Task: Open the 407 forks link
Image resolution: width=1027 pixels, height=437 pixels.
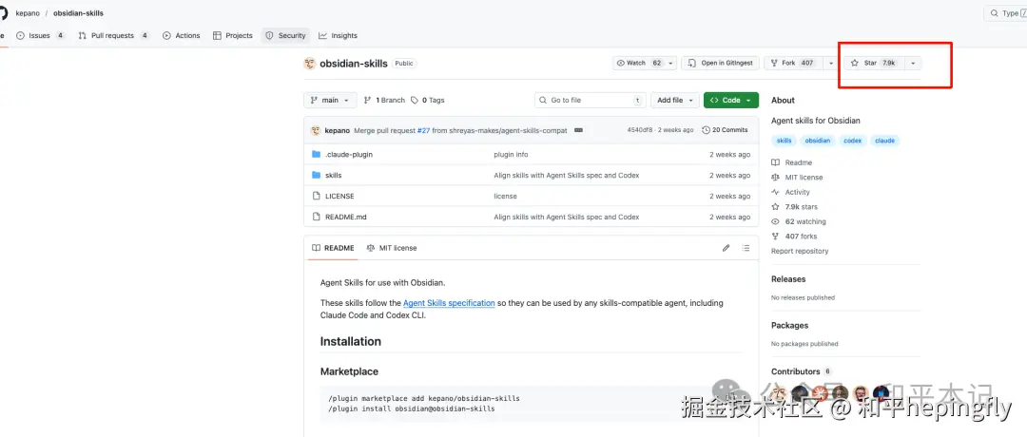Action: pyautogui.click(x=794, y=237)
